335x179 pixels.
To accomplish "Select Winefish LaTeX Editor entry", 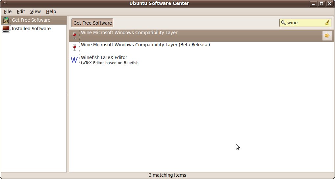I will coord(201,60).
